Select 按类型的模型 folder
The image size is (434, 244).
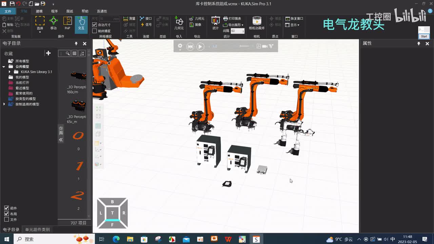coord(25,99)
